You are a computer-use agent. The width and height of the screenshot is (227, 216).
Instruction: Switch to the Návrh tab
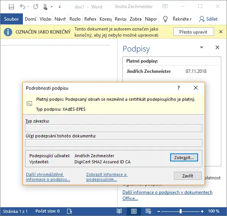60,19
